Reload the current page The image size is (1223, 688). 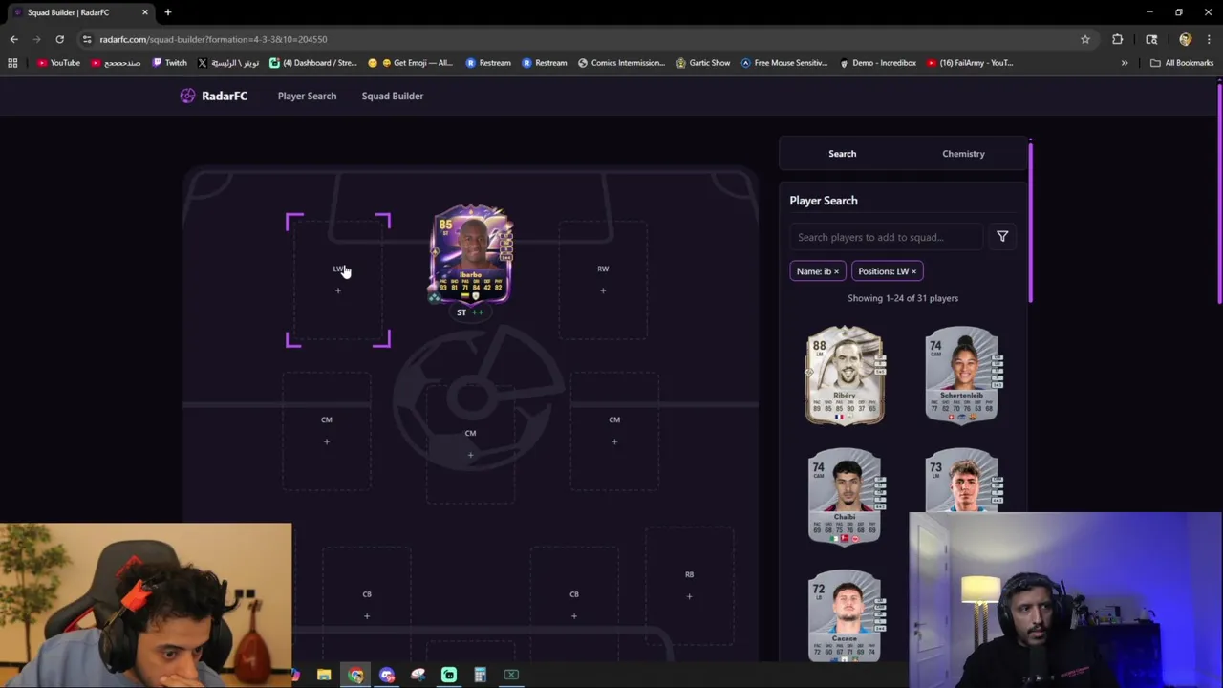point(59,39)
